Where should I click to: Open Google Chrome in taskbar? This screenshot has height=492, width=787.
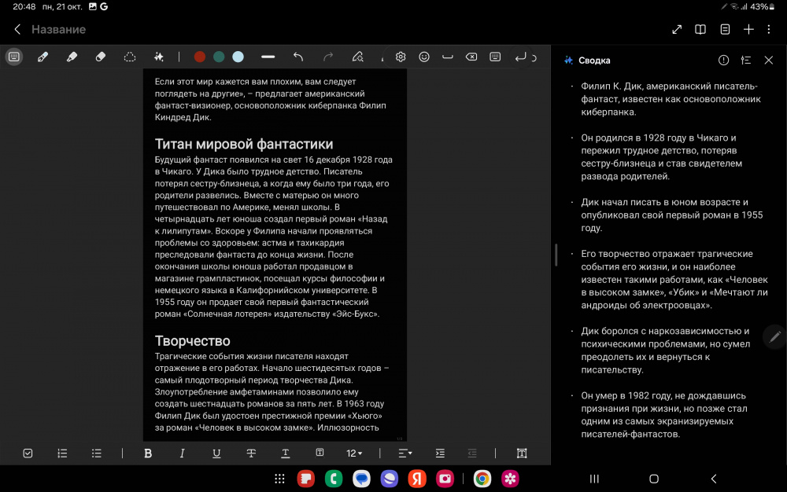coord(482,479)
